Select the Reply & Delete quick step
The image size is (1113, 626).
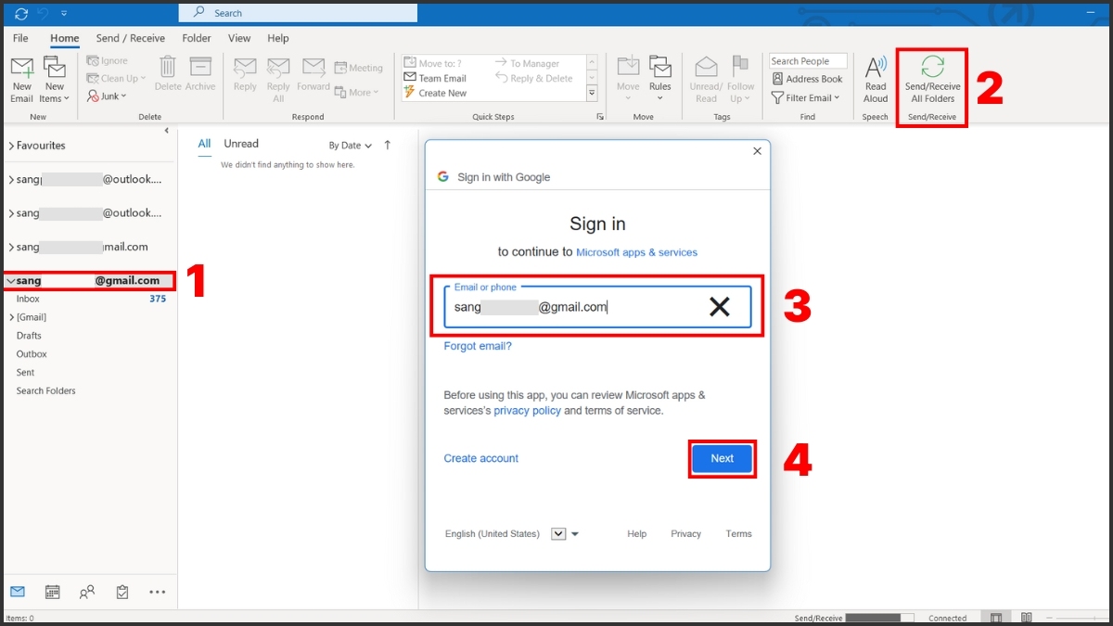(534, 79)
